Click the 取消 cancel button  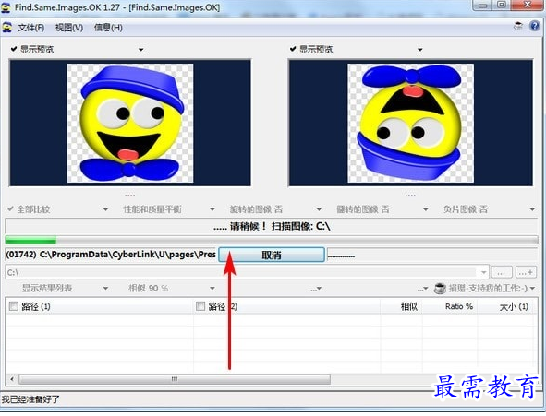click(272, 256)
